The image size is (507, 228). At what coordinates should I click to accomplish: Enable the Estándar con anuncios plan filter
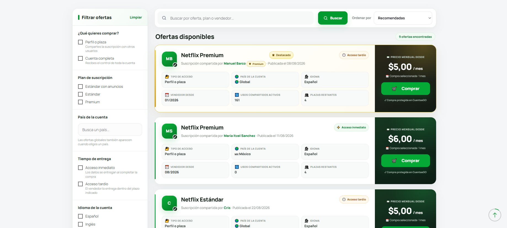(81, 87)
